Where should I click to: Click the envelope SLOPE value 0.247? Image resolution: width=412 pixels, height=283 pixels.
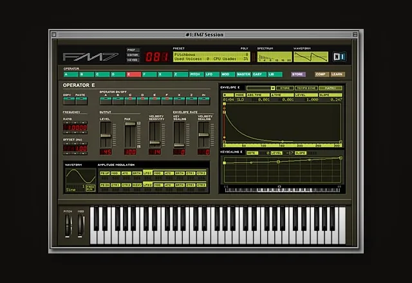click(x=336, y=100)
